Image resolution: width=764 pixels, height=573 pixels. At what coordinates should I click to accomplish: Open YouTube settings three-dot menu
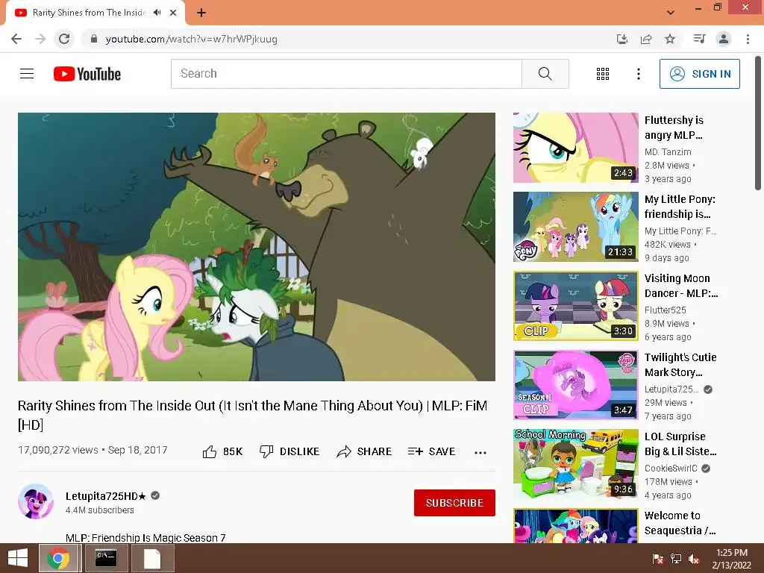(639, 74)
